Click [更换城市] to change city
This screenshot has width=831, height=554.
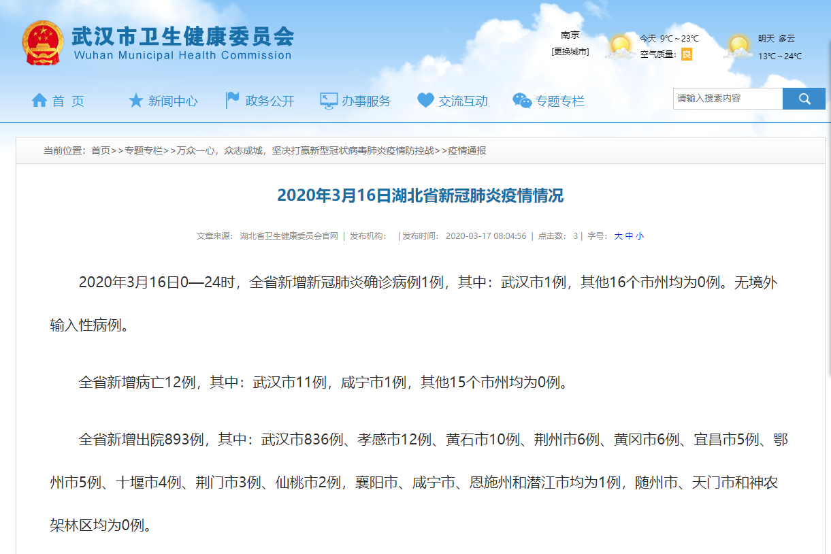click(570, 52)
